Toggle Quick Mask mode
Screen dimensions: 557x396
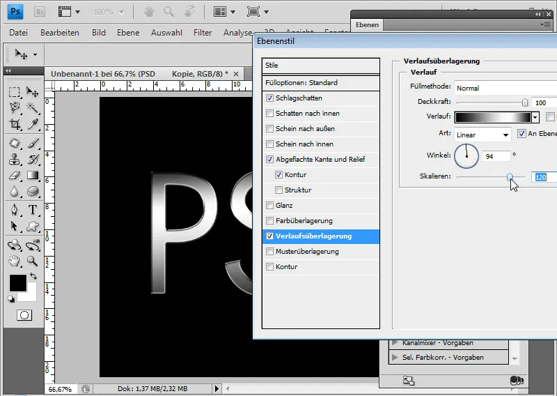[x=24, y=315]
